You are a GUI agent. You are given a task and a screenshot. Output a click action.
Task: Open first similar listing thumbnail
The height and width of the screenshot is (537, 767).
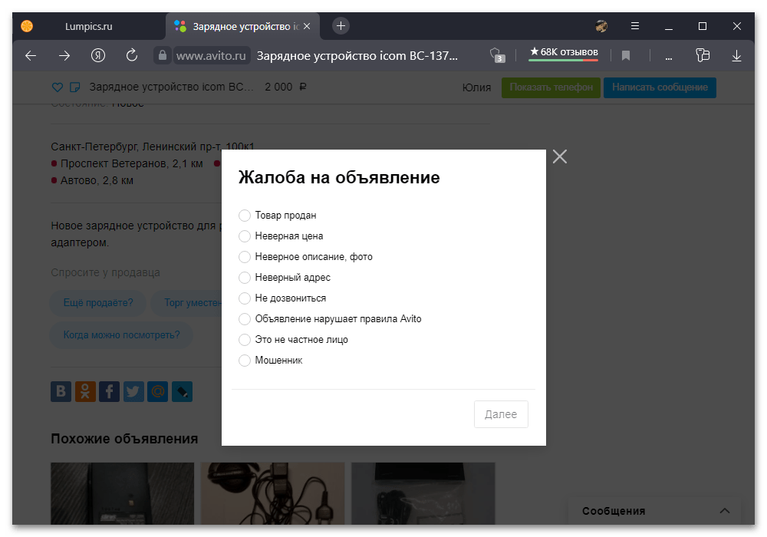pyautogui.click(x=122, y=493)
